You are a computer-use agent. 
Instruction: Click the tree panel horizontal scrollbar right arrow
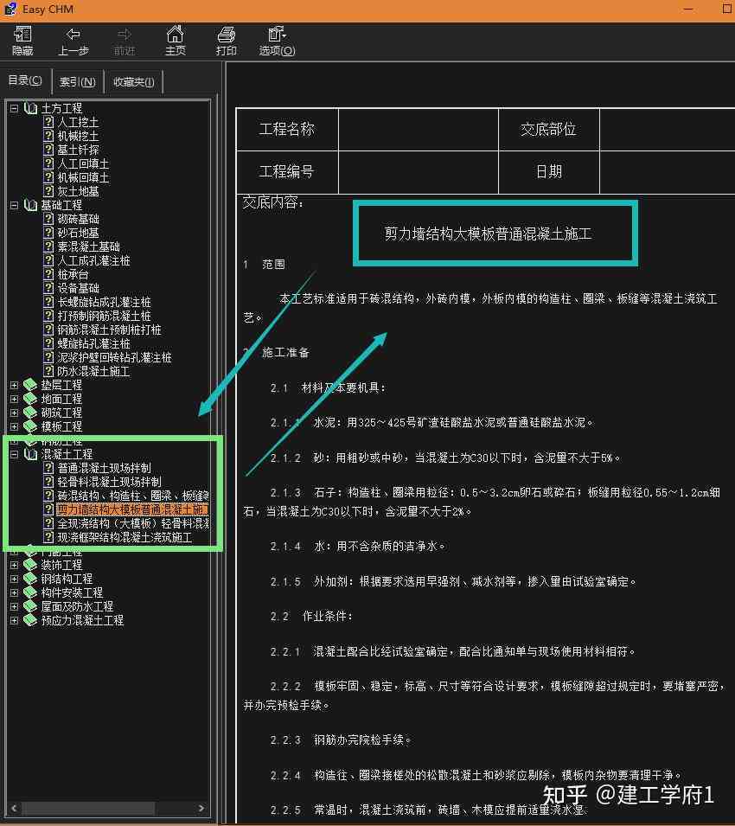201,808
